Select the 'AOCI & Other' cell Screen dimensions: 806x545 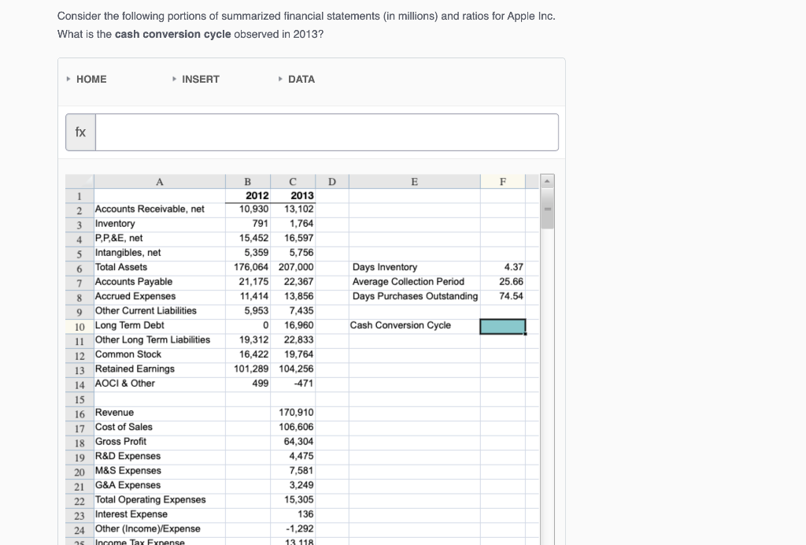(x=159, y=384)
